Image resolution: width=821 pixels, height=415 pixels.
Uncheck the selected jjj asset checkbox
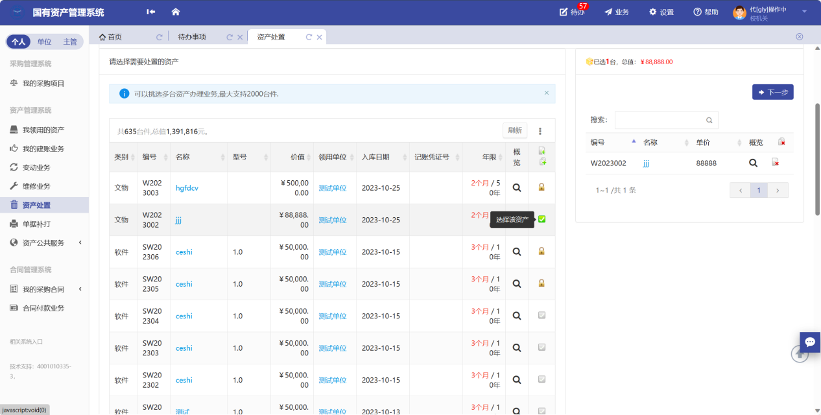tap(542, 219)
